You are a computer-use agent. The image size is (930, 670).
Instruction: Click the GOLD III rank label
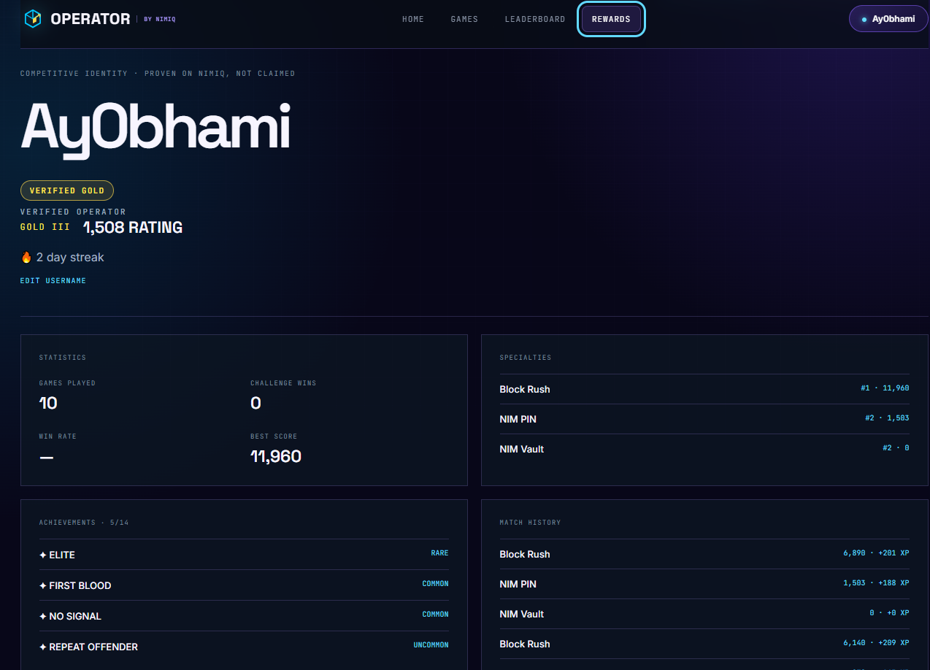45,227
